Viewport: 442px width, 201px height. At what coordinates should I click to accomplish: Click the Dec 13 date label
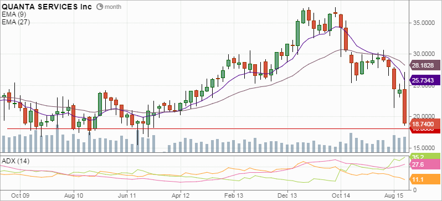pos(287,195)
